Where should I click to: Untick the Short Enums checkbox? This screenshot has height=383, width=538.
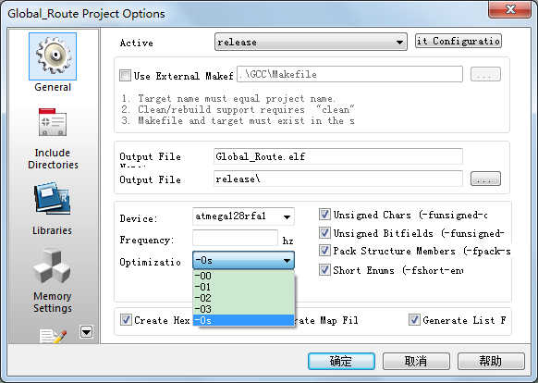[x=324, y=269]
